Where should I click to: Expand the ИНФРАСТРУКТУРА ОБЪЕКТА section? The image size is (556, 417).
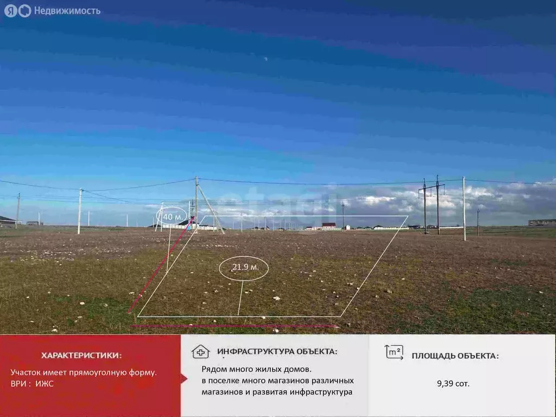click(x=279, y=352)
